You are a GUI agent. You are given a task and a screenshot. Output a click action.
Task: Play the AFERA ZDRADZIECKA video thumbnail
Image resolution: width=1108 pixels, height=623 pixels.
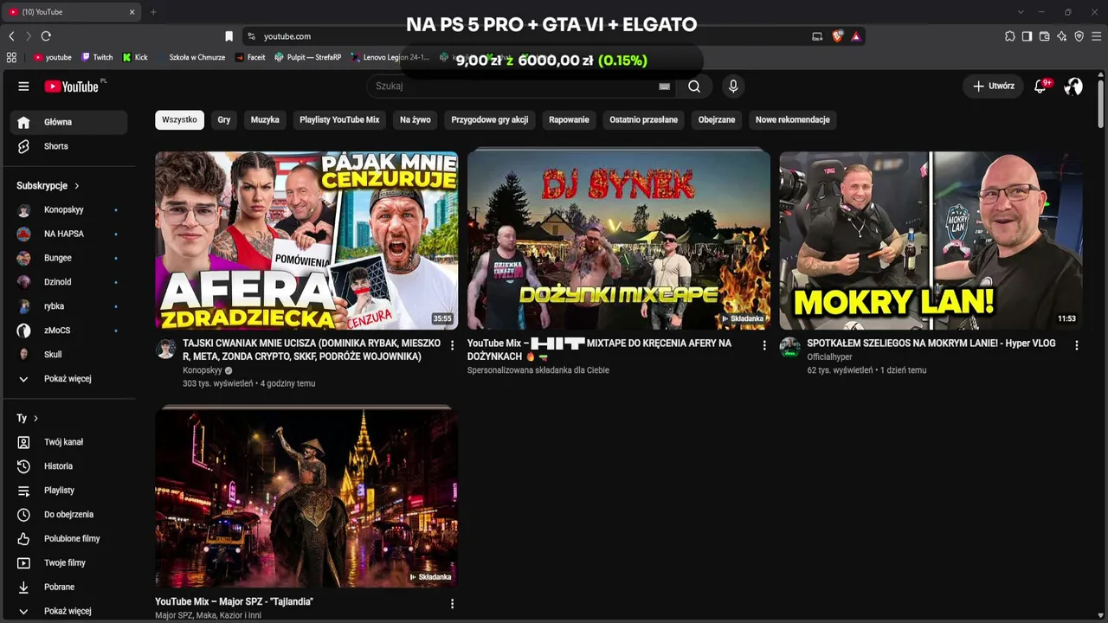306,241
